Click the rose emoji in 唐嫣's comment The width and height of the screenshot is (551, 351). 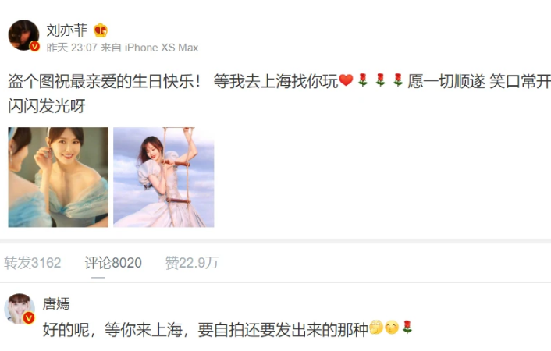pos(407,327)
